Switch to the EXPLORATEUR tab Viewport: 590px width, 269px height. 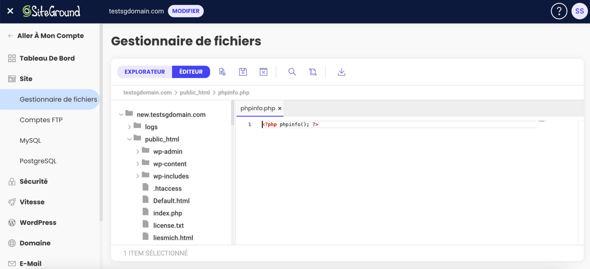coord(145,72)
